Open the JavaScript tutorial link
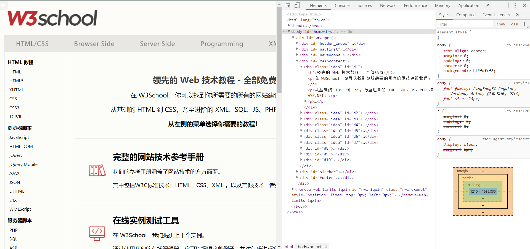The height and width of the screenshot is (249, 530). (19, 137)
